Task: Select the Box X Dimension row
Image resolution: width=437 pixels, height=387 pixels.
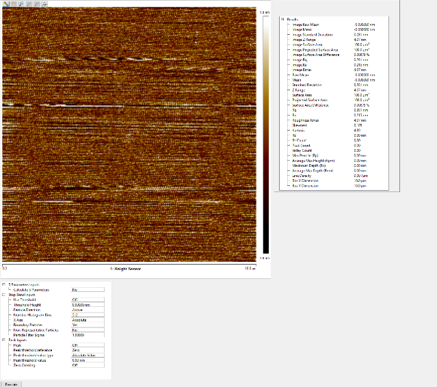Action: [x=334, y=181]
